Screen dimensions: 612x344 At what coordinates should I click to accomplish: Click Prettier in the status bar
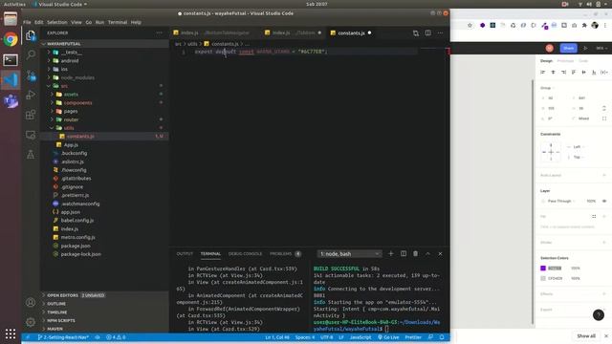coord(413,337)
